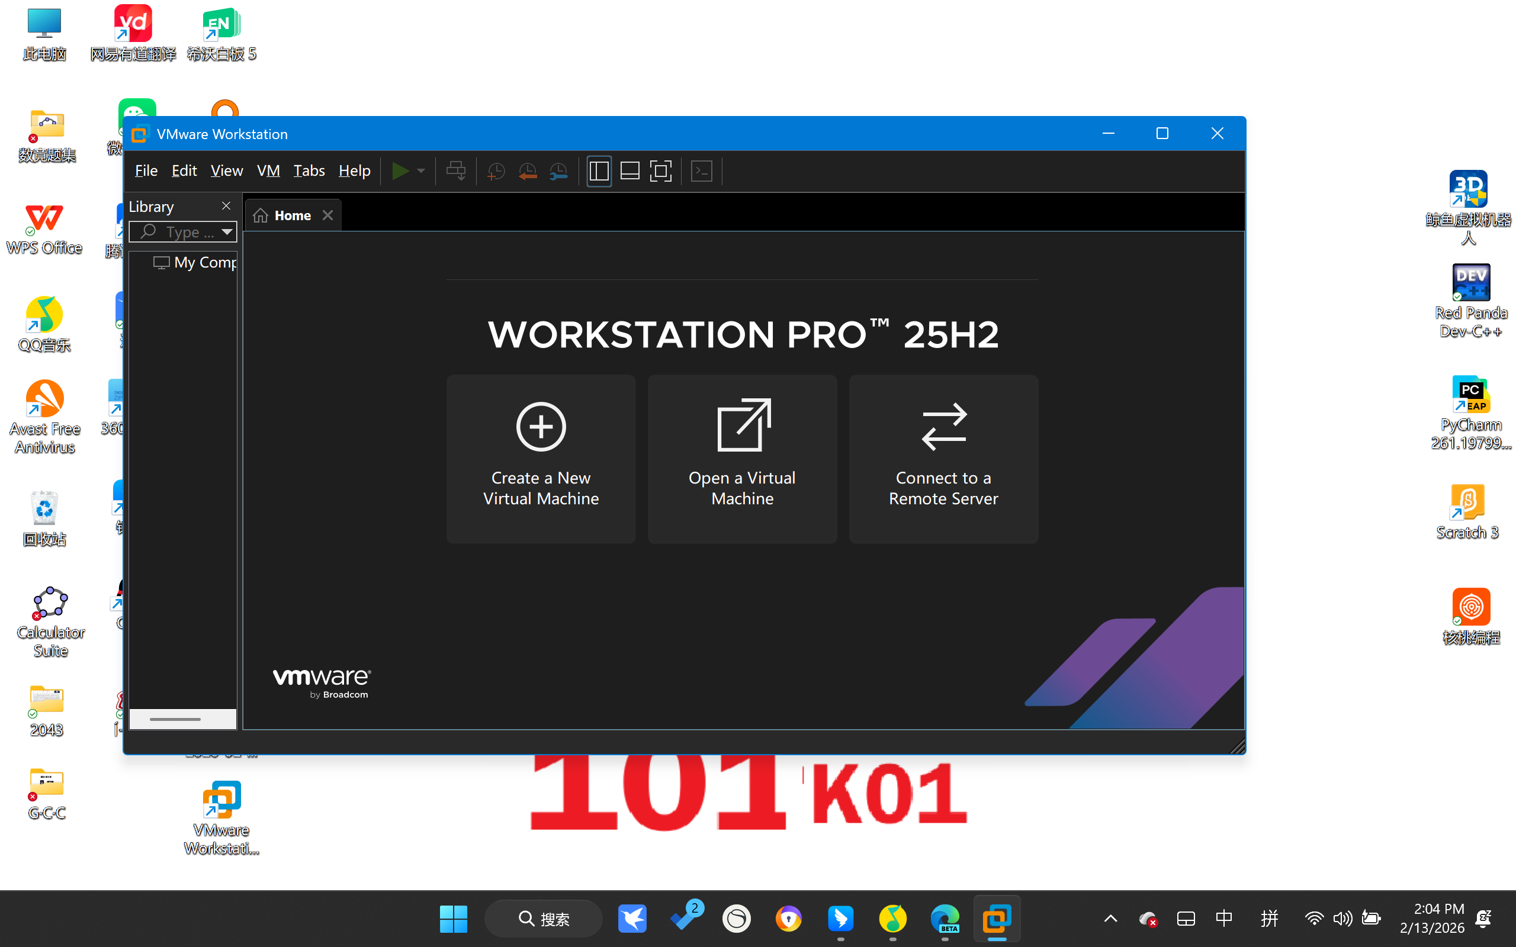Toggle the Library sidebar panel view
The width and height of the screenshot is (1516, 947).
pyautogui.click(x=599, y=171)
